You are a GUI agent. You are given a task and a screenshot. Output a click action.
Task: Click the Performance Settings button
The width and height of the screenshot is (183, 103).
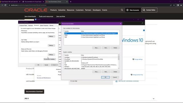point(51,36)
